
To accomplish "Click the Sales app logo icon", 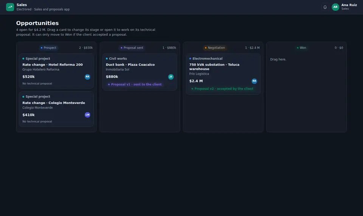I will click(10, 7).
